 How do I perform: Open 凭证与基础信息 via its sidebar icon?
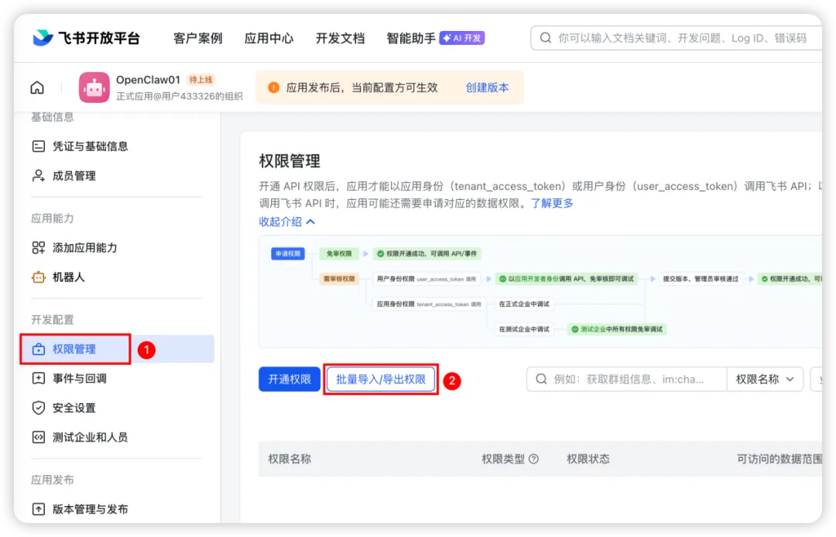36,146
